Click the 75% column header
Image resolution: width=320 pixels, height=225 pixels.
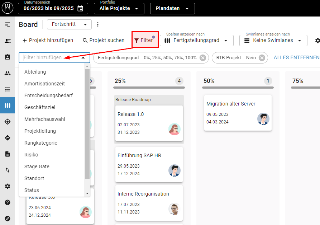coord(298,81)
